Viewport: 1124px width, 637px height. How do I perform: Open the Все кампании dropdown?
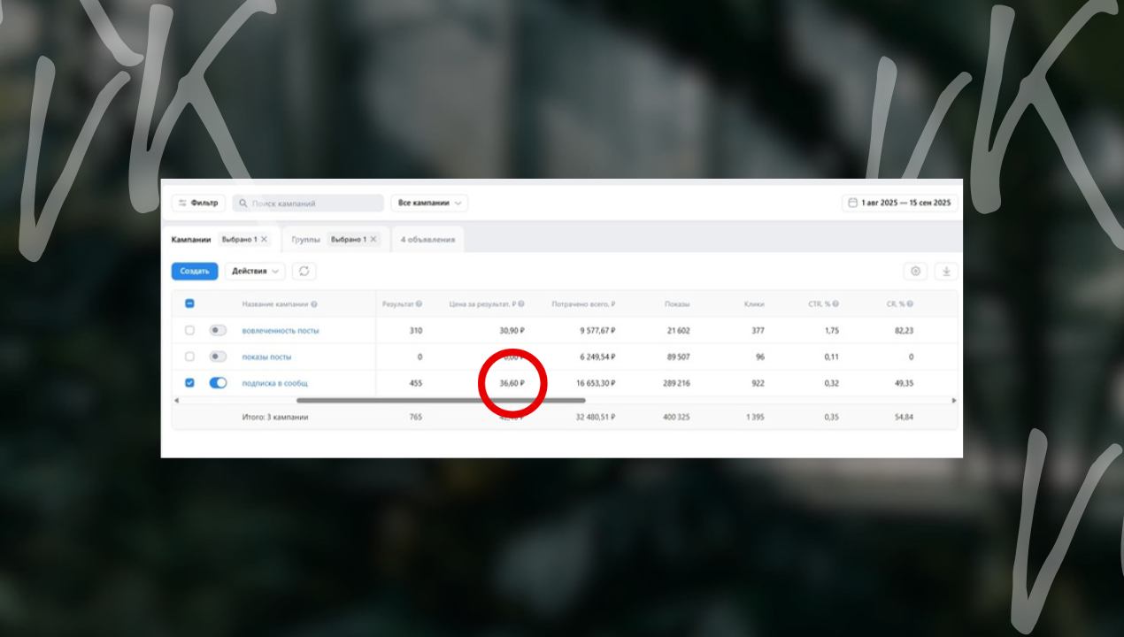pyautogui.click(x=429, y=203)
